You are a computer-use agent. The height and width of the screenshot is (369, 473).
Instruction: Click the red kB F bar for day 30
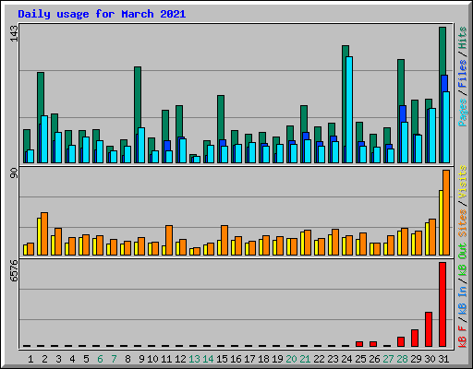pyautogui.click(x=429, y=329)
